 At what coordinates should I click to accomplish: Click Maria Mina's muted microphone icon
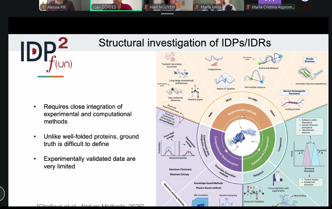pos(197,7)
